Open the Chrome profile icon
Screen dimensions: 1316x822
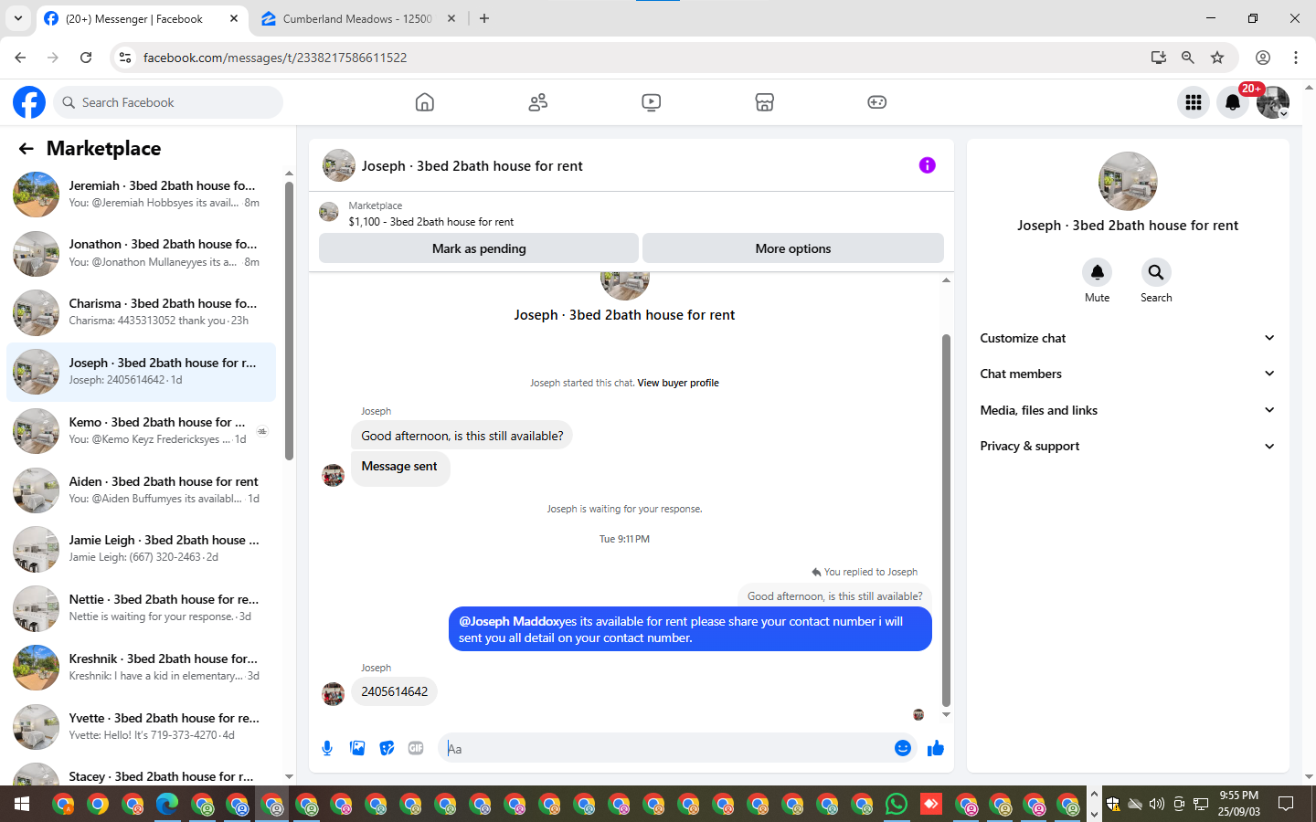(x=1263, y=58)
